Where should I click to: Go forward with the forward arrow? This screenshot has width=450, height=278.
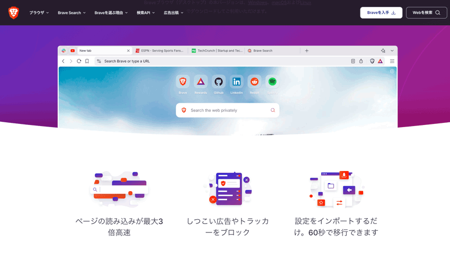pyautogui.click(x=71, y=61)
